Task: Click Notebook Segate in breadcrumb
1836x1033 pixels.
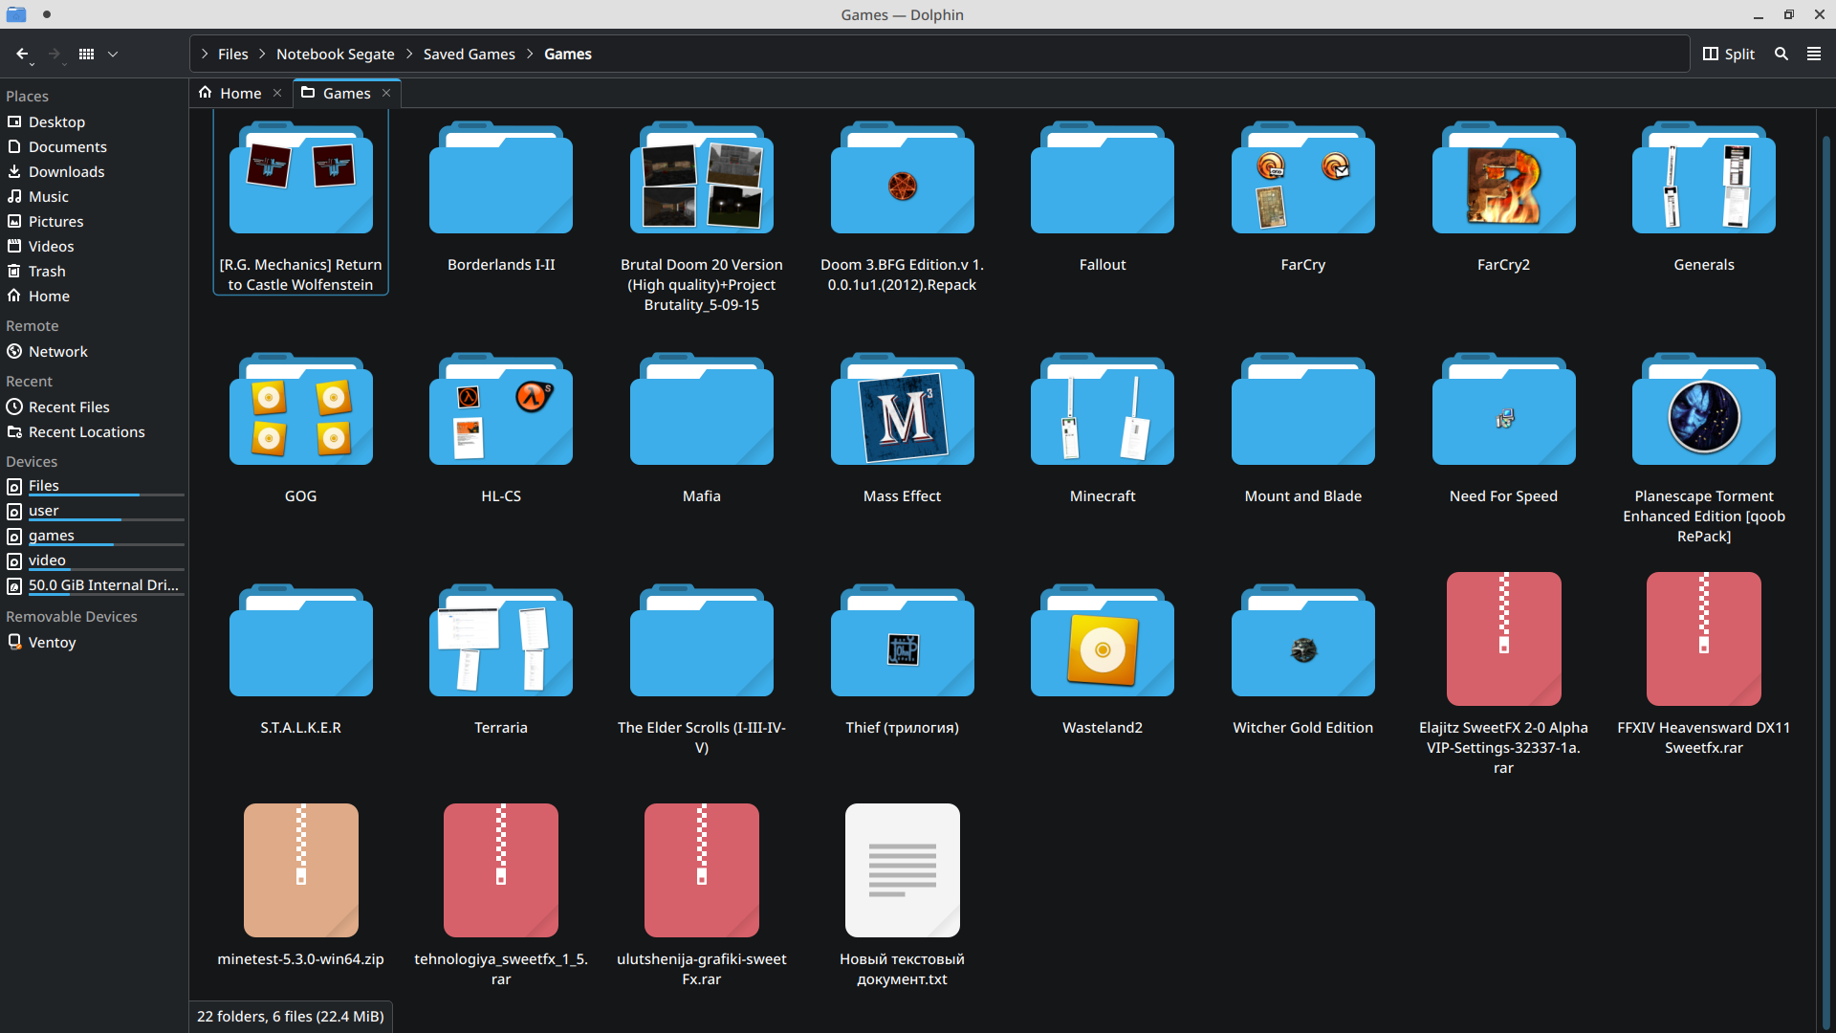Action: point(335,55)
